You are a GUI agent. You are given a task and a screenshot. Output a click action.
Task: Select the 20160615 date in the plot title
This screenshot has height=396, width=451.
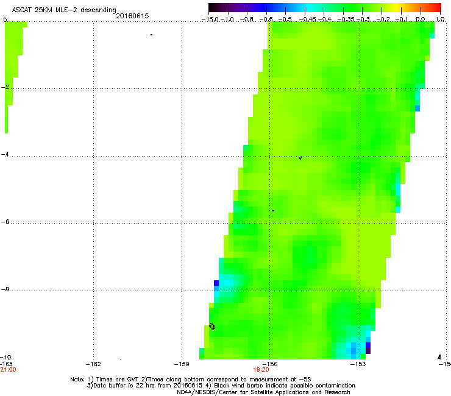pos(132,16)
